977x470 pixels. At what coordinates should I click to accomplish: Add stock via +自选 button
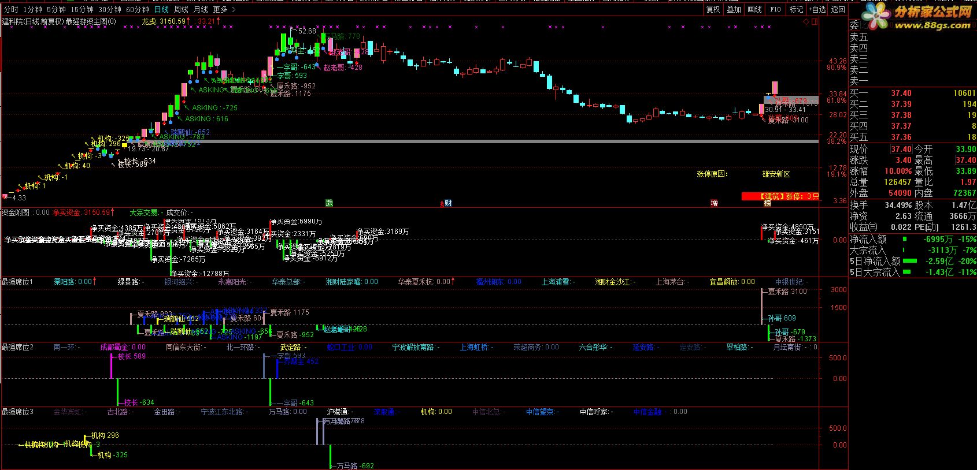tap(817, 9)
